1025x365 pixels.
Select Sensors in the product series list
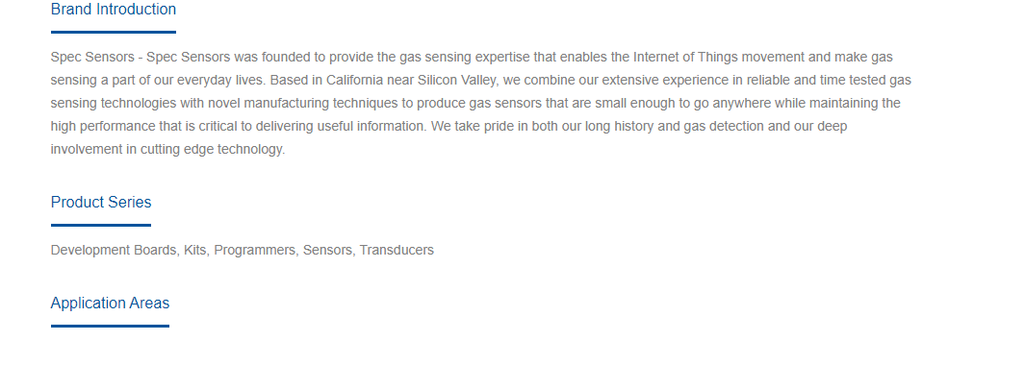327,250
